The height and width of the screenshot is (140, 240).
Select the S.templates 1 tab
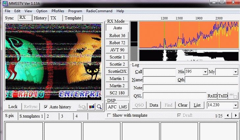tap(31, 116)
